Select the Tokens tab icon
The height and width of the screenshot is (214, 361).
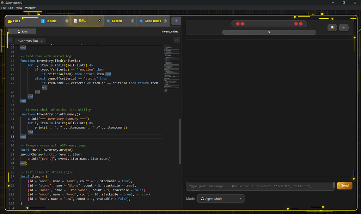click(43, 21)
